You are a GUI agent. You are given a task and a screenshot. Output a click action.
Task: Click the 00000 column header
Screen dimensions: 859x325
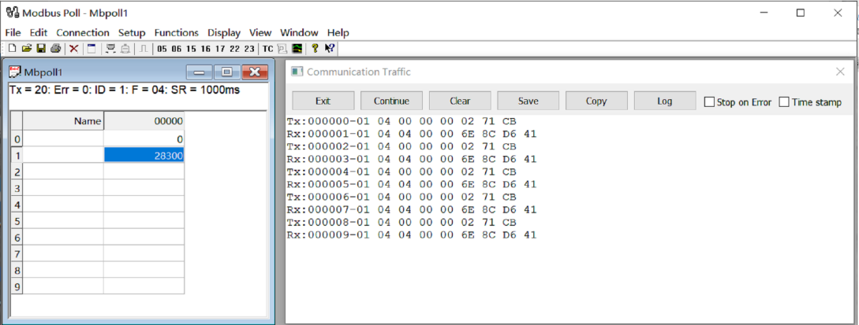click(144, 120)
